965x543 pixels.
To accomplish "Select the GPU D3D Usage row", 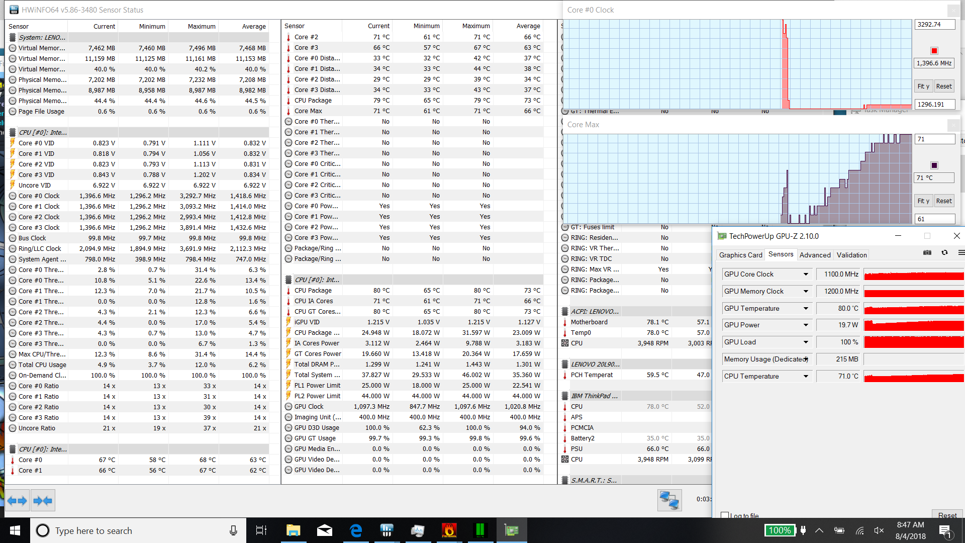I will point(413,428).
